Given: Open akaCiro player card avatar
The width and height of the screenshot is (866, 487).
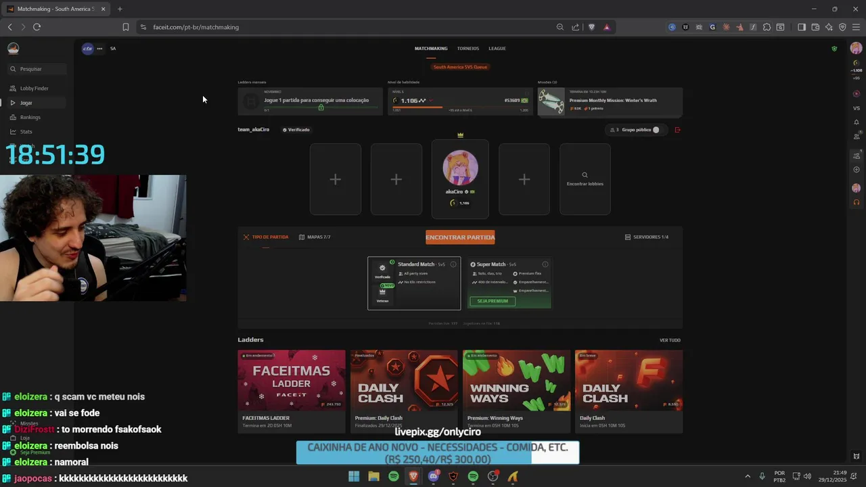Looking at the screenshot, I should click(x=460, y=168).
